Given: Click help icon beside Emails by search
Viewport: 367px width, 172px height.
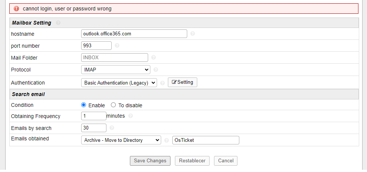Looking at the screenshot, I should click(112, 128).
